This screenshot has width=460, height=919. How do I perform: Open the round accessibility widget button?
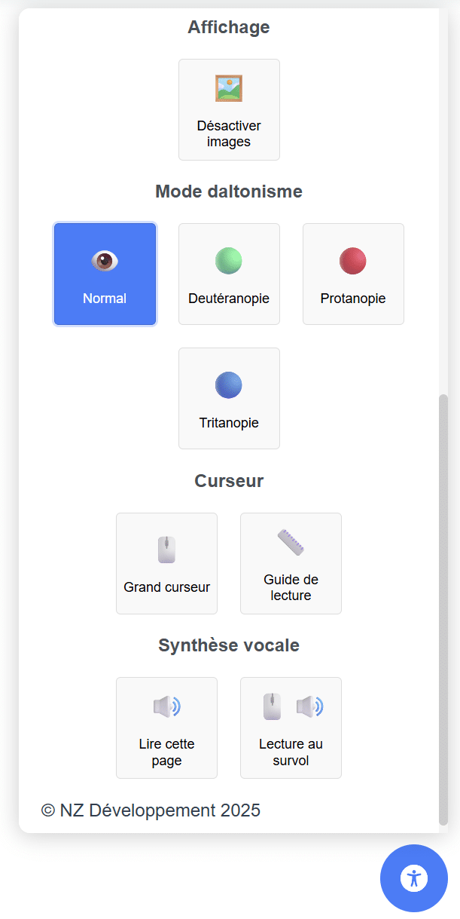[x=414, y=878]
